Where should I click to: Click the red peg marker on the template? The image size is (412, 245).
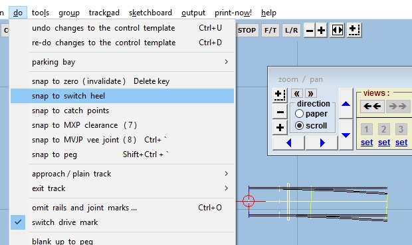[249, 201]
